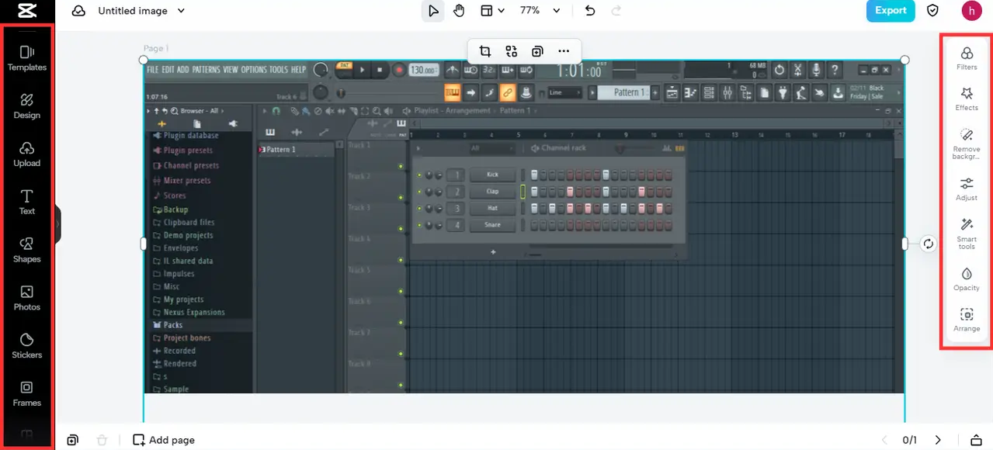The height and width of the screenshot is (450, 993).
Task: Open Smart tools in the right panel
Action: tap(967, 233)
